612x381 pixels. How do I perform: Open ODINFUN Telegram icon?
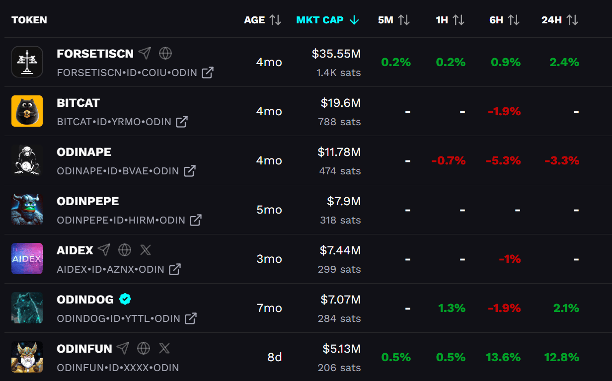pyautogui.click(x=123, y=348)
